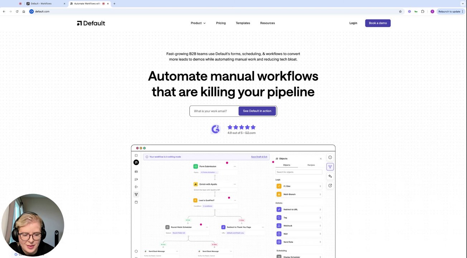
Task: Open the Resources menu item
Action: pyautogui.click(x=268, y=23)
